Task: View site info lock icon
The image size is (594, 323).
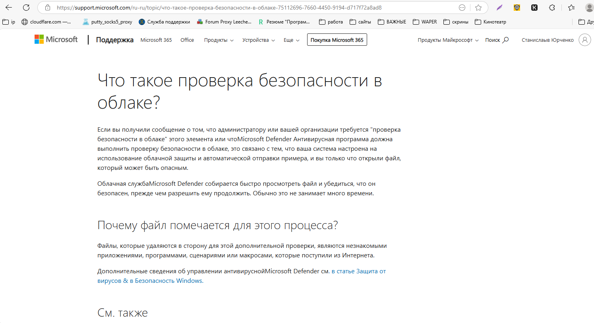Action: [48, 8]
